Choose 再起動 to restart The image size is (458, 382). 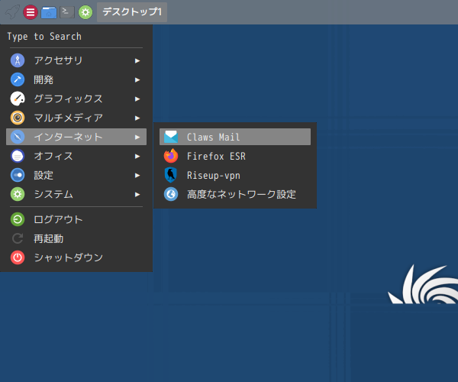[76, 238]
